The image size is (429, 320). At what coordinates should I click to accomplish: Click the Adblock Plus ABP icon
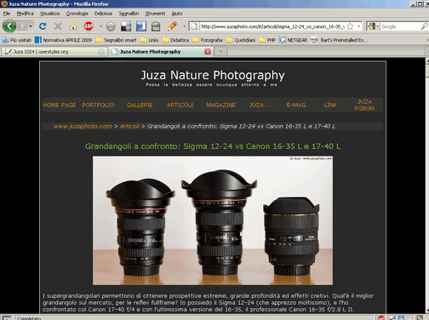pyautogui.click(x=89, y=26)
